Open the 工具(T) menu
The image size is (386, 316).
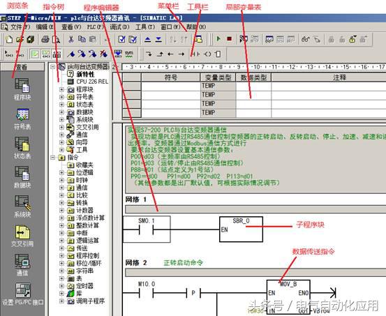click(145, 27)
